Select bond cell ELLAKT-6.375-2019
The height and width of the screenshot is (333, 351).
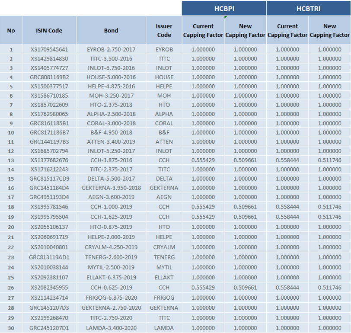111,278
